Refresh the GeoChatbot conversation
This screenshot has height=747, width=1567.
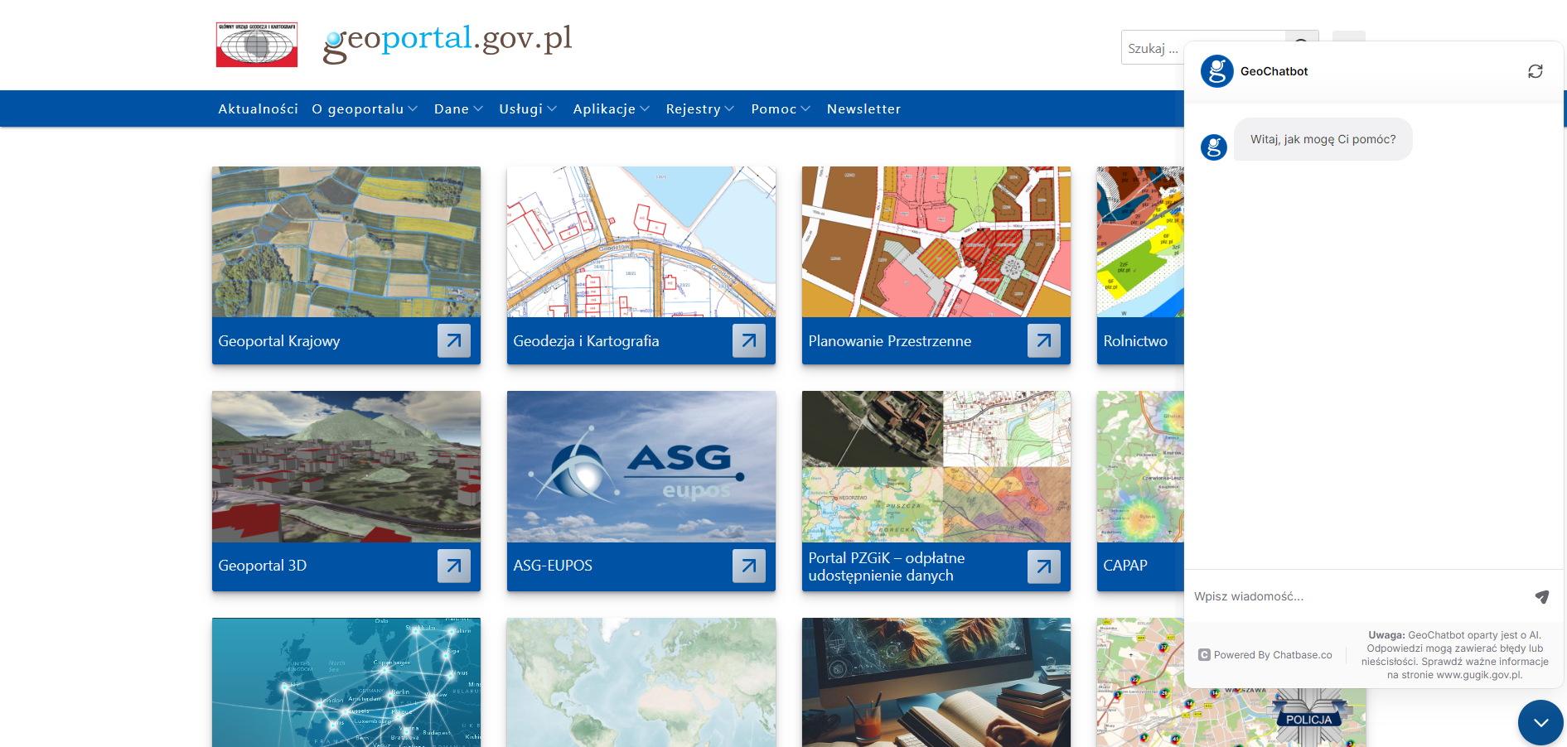(x=1535, y=71)
